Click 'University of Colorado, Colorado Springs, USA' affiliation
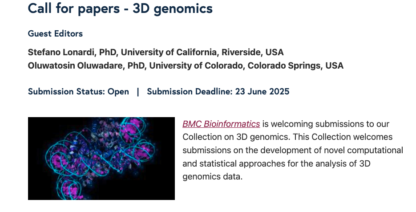This screenshot has width=416, height=212. pos(246,65)
